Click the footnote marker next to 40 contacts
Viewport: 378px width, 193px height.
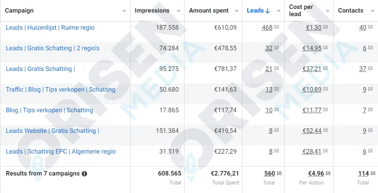[x=370, y=27]
